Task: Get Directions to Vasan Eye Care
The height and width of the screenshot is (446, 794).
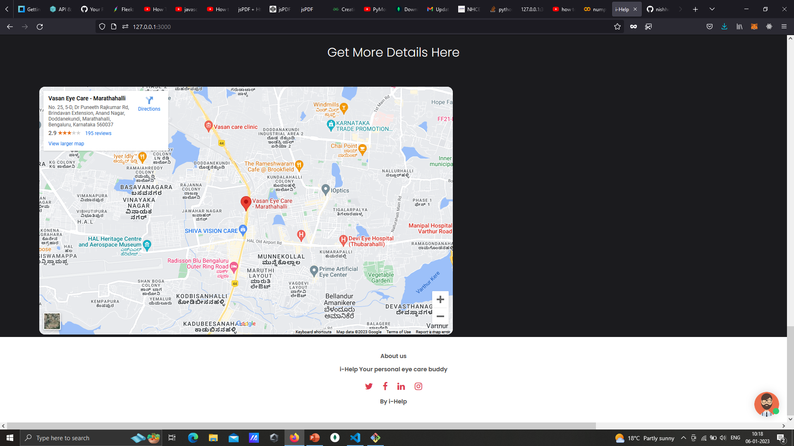Action: 149,104
